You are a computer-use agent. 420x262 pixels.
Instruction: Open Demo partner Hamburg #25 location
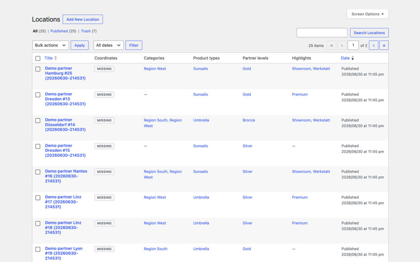pos(65,73)
